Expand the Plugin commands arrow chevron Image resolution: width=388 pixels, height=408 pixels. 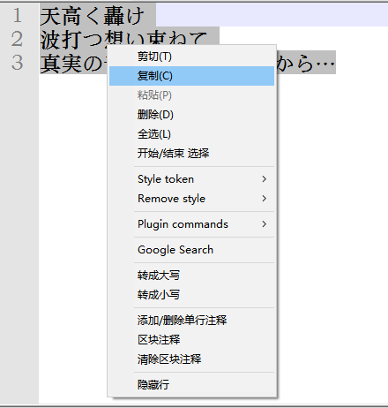[264, 224]
